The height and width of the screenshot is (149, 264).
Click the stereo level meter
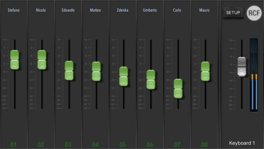[x=254, y=75]
